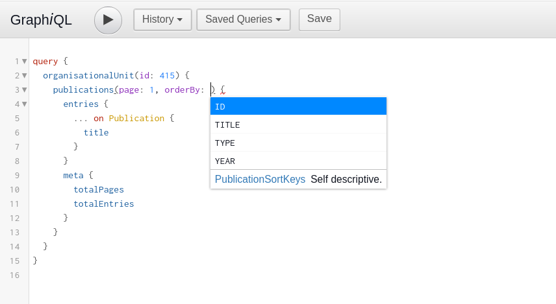
Task: Click the 'page' argument name
Action: click(x=129, y=90)
